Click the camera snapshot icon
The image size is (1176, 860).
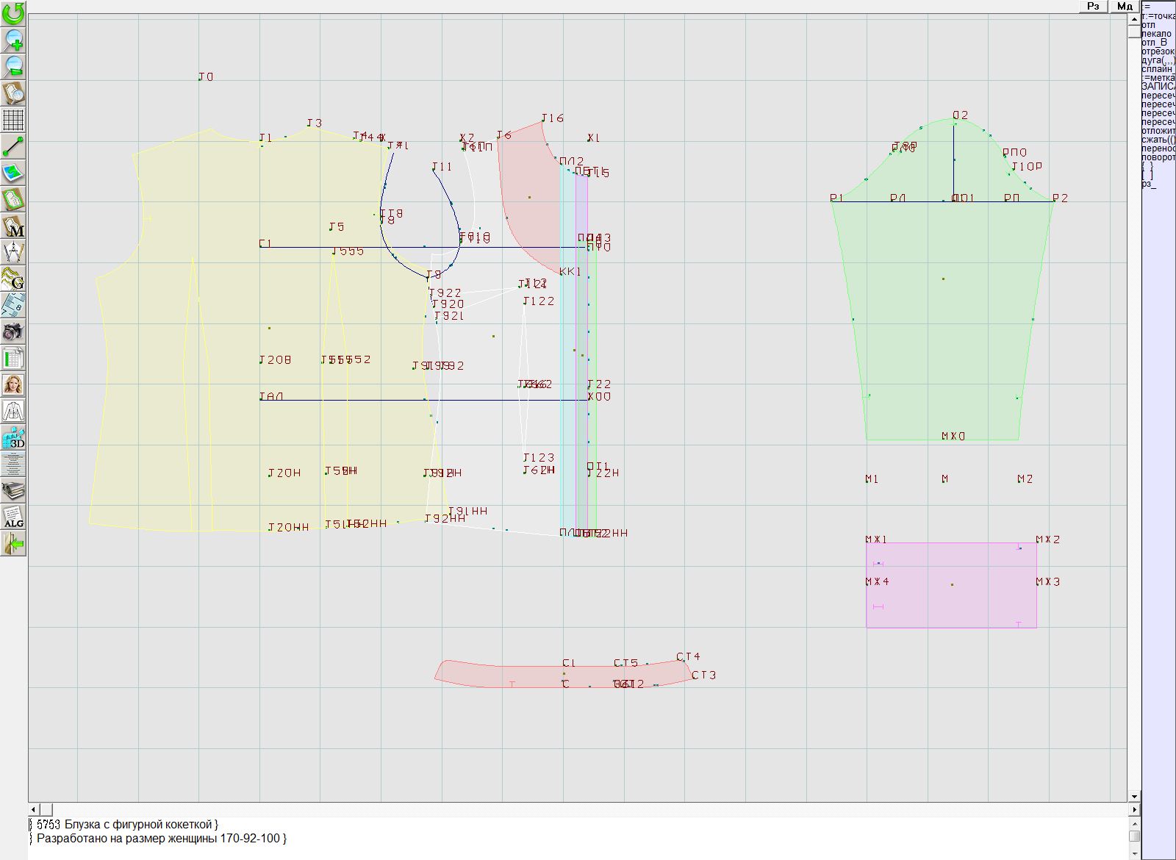[x=13, y=332]
